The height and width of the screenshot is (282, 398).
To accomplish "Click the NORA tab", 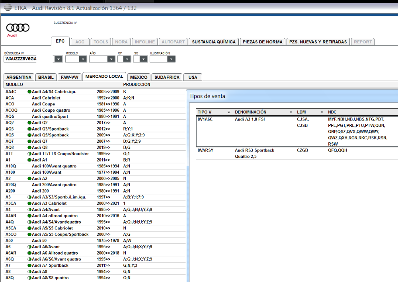I will point(121,42).
